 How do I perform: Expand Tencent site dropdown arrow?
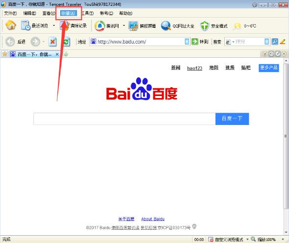click(124, 25)
